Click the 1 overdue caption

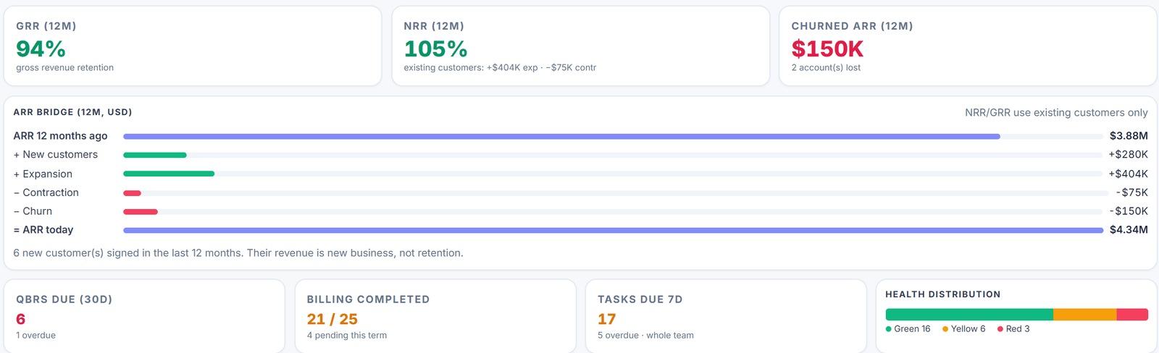pyautogui.click(x=36, y=336)
